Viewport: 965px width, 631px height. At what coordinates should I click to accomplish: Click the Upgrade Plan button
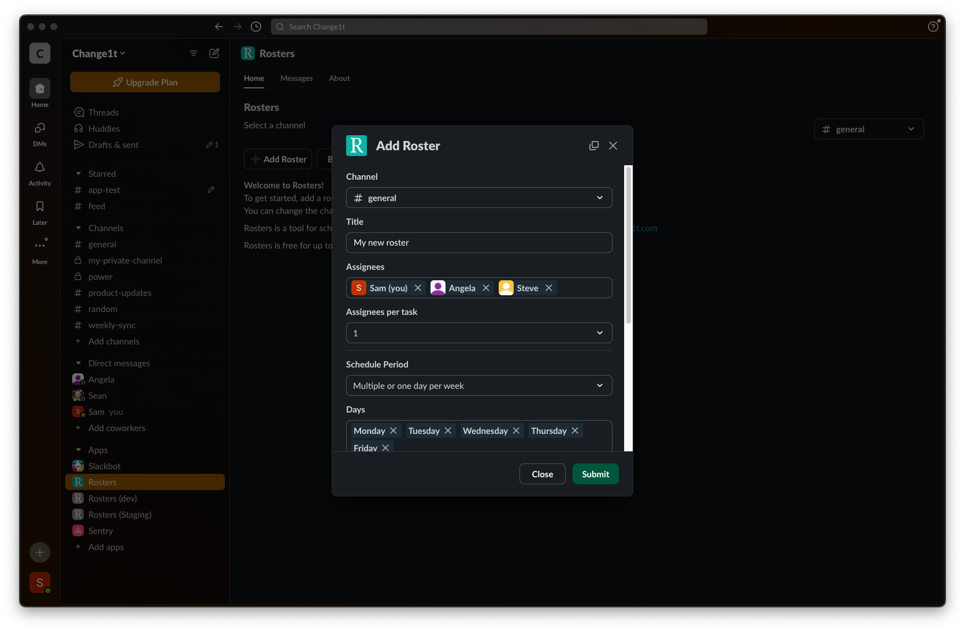[x=145, y=82]
